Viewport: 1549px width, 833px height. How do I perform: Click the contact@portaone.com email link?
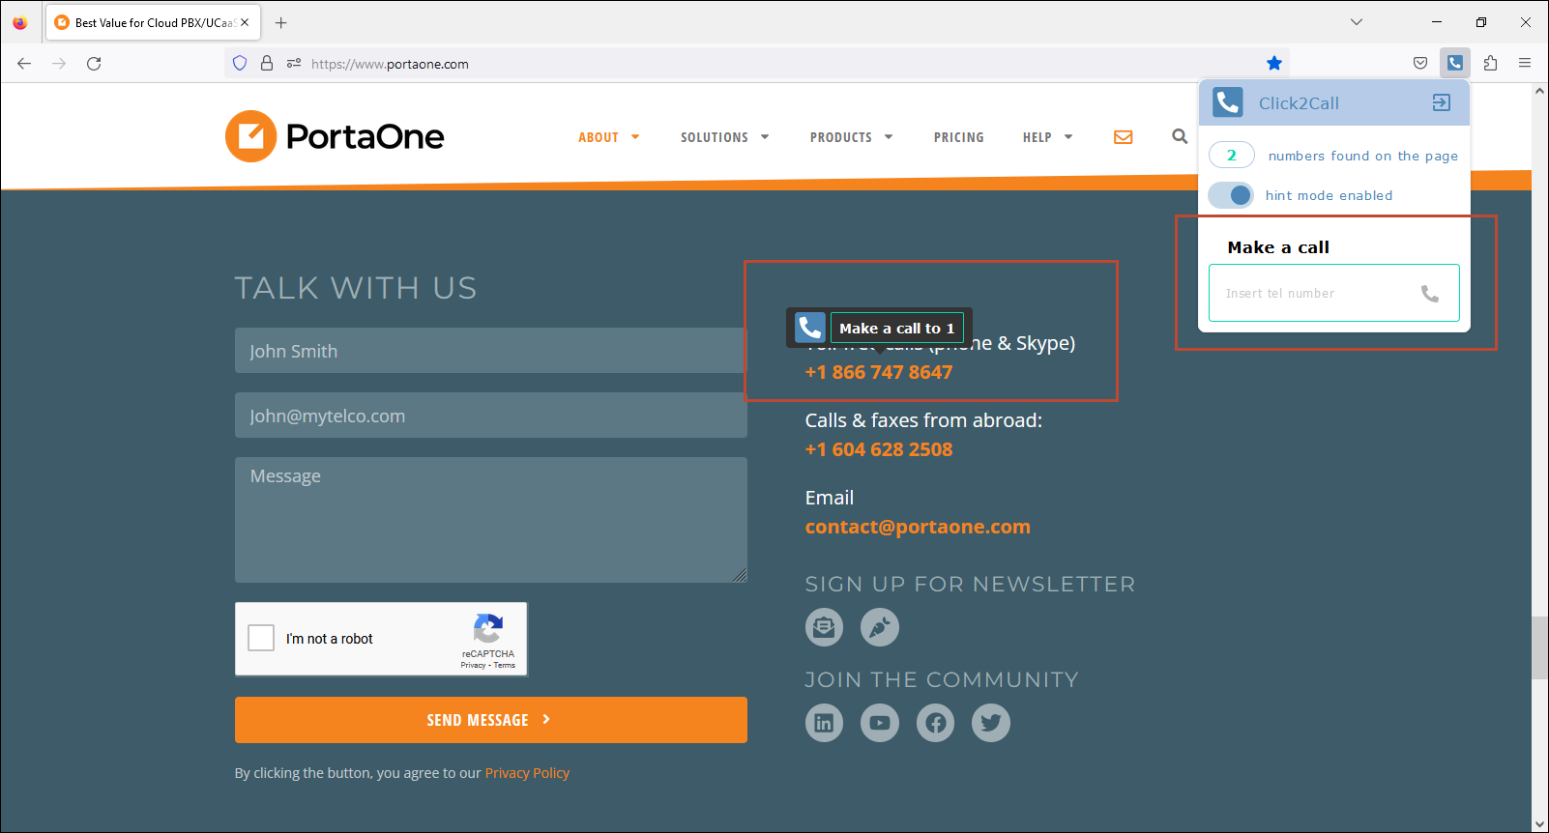(x=918, y=527)
